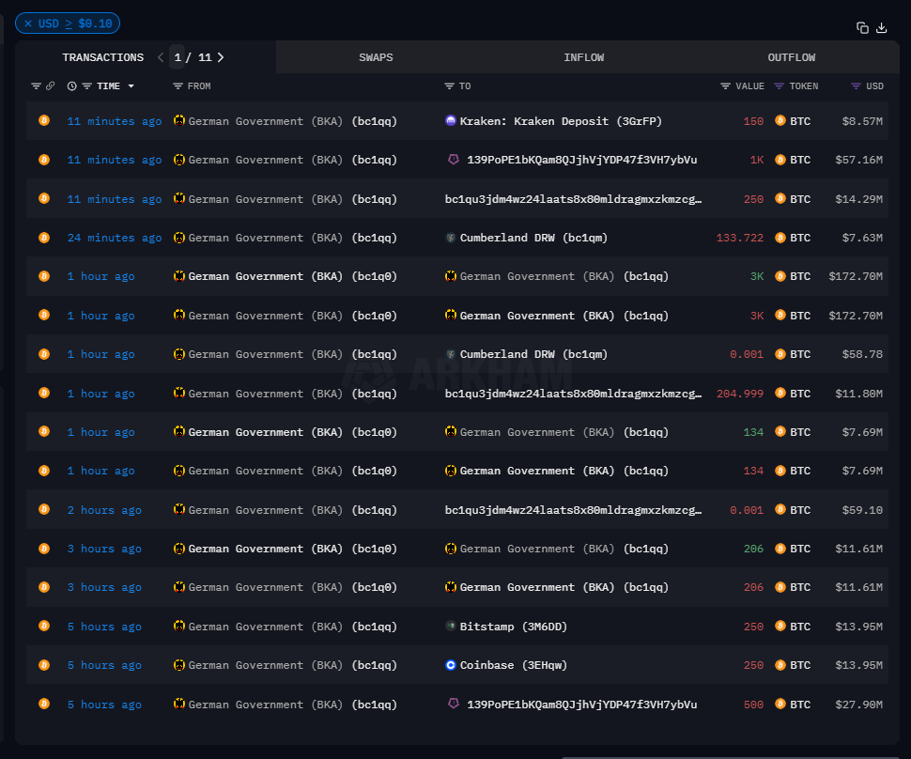Click Cumberland icon in 0.001 BTC row
The image size is (911, 759).
point(450,354)
